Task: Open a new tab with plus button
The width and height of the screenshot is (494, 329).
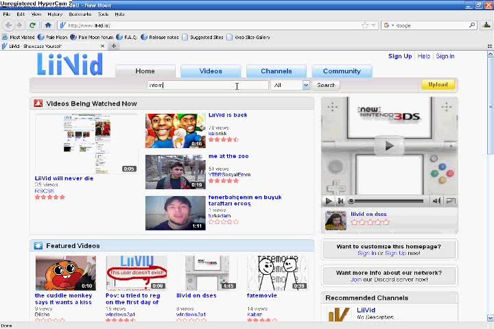Action: 114,46
